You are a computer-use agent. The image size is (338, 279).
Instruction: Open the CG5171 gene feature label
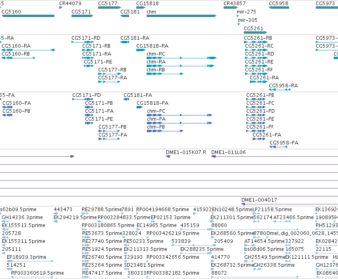coord(81,12)
